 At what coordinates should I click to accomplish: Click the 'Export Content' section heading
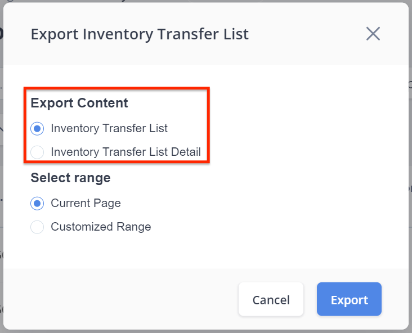79,103
